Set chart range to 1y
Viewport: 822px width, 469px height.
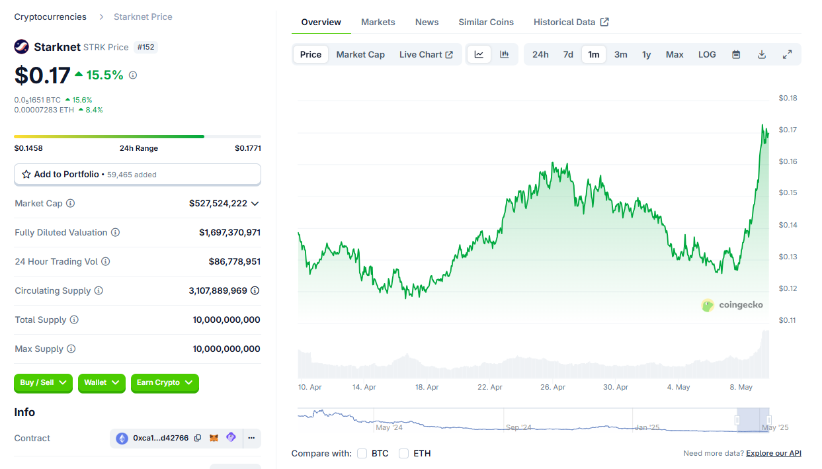646,54
